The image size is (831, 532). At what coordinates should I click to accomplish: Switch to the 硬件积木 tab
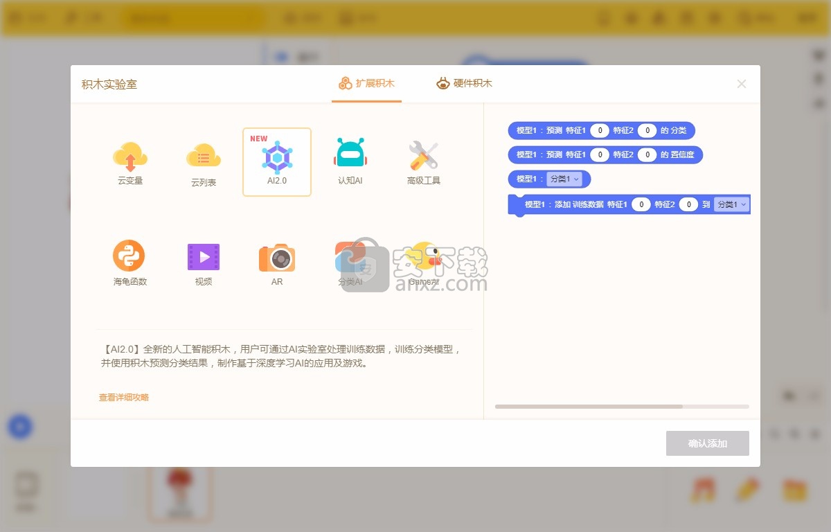(464, 84)
